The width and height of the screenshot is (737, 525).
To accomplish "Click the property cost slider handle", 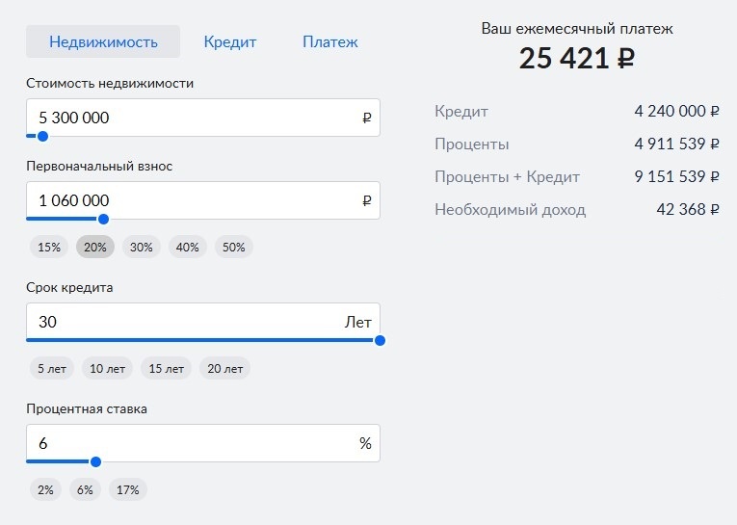I will pos(42,136).
